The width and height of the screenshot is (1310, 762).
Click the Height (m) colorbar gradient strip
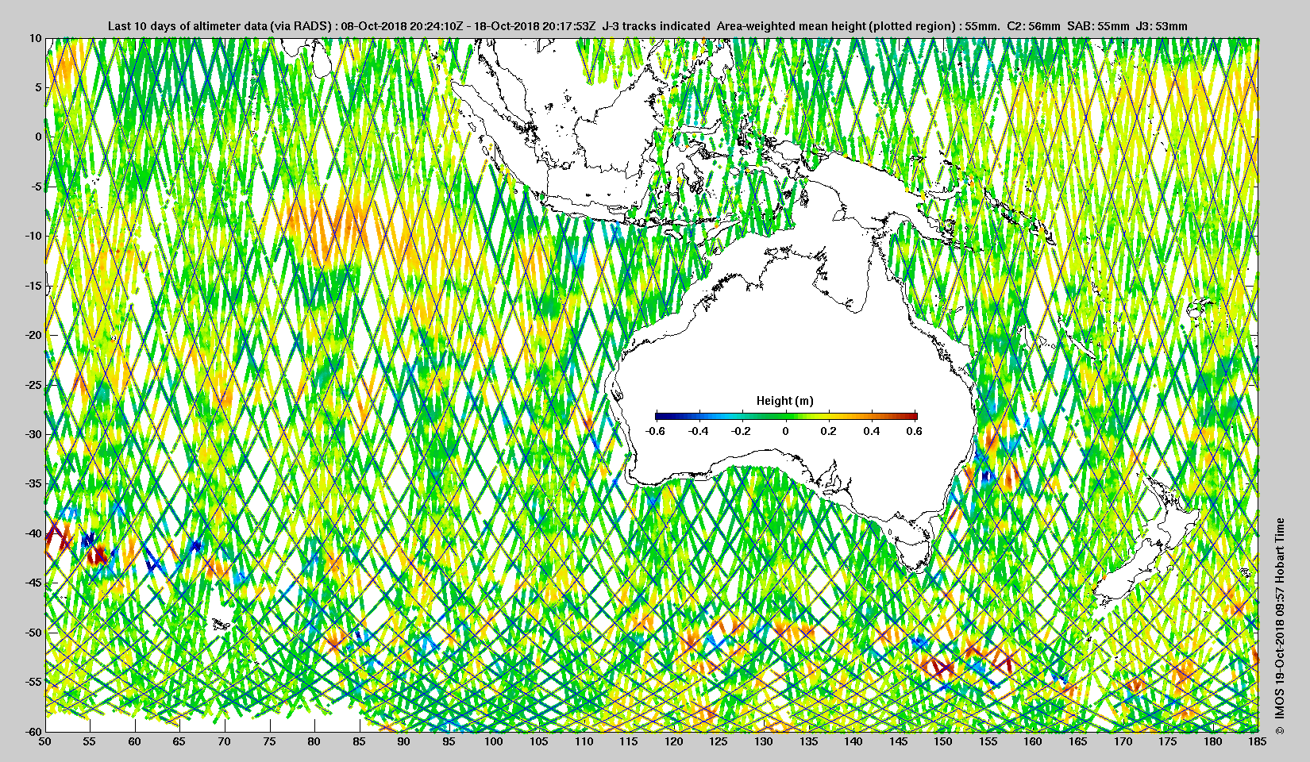click(786, 416)
